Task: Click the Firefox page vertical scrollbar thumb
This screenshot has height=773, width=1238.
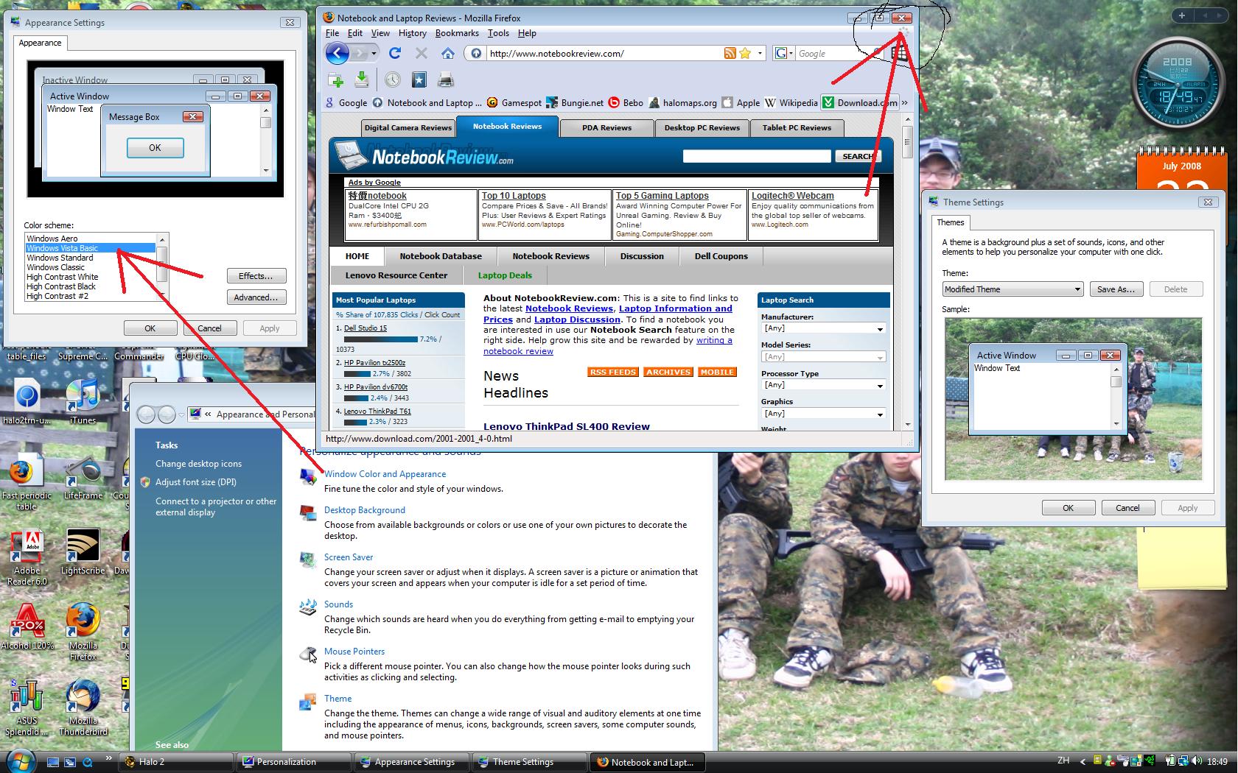Action: click(x=908, y=144)
